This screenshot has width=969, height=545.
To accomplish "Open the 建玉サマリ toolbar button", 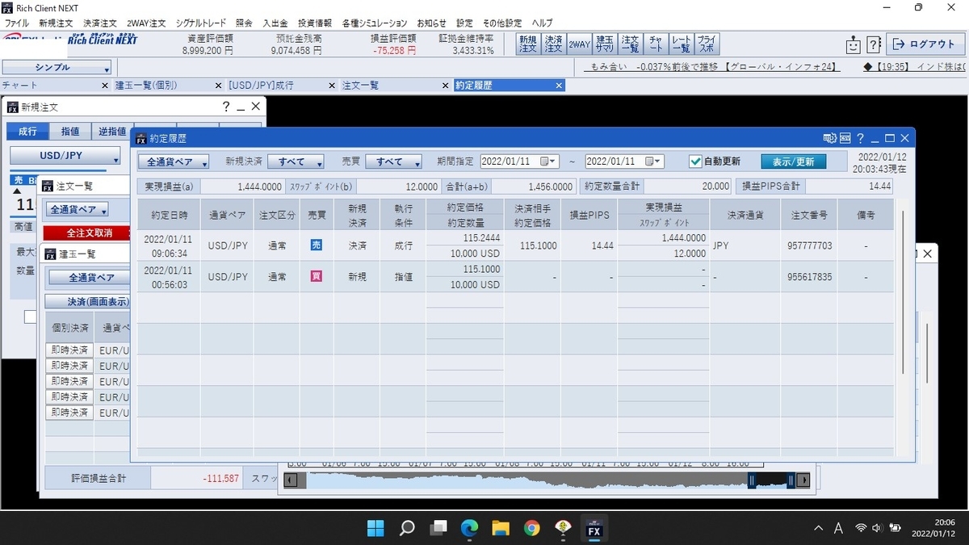I will click(605, 44).
